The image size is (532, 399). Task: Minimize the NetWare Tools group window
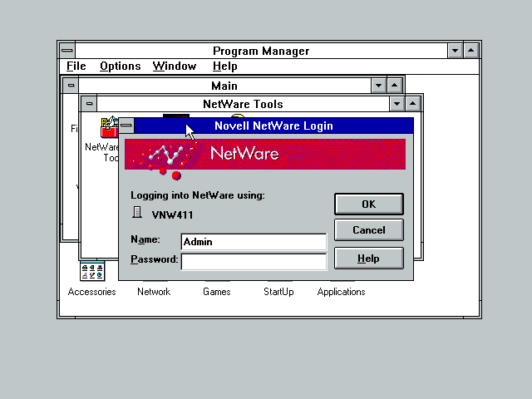pyautogui.click(x=397, y=103)
